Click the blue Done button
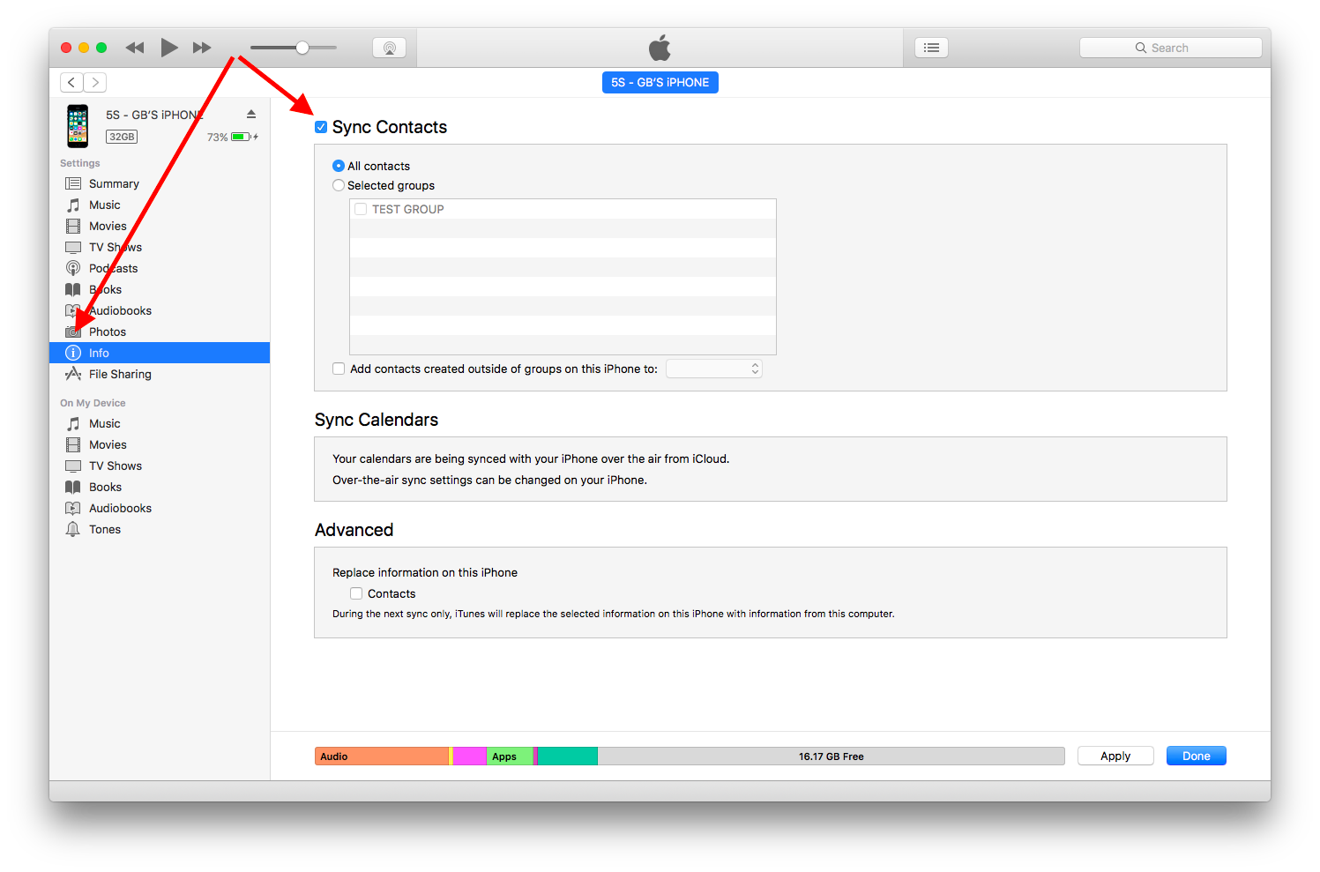1320x872 pixels. [x=1197, y=756]
